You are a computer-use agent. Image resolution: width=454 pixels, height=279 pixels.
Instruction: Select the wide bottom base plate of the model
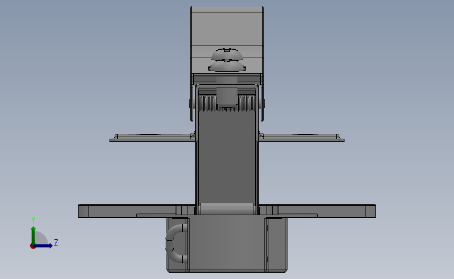227,211
